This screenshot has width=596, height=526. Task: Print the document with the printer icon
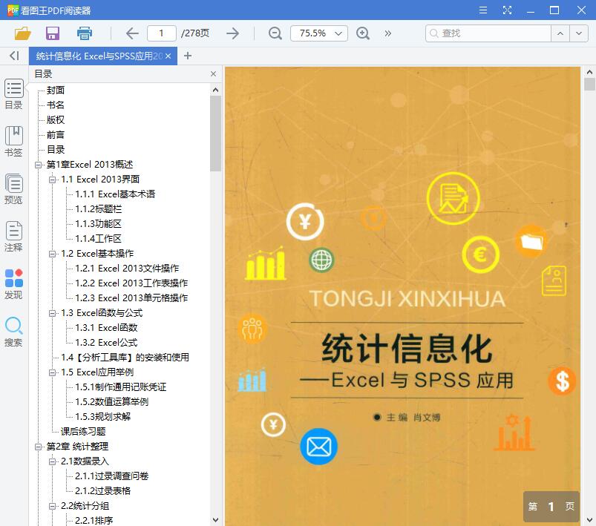[x=85, y=33]
